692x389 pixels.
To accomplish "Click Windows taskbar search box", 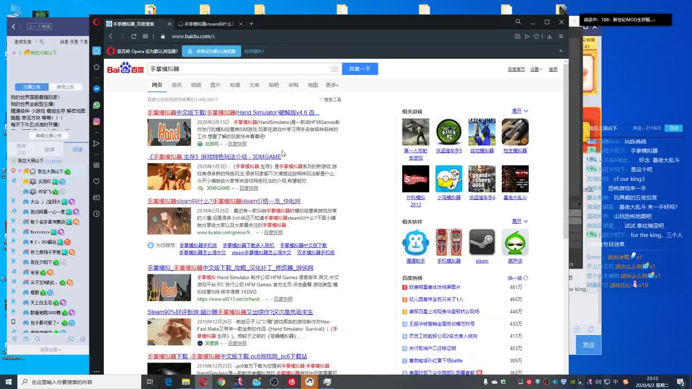I will point(81,381).
